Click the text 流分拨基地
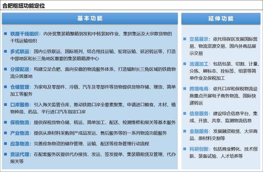The width and height of the screenshot is (263, 172). point(21,76)
